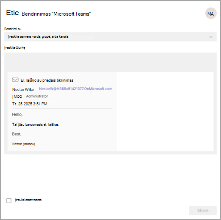Screen dimensions: 221x220
Task: Expand the Bendrinti su recipient chevron
Action: coord(211,37)
